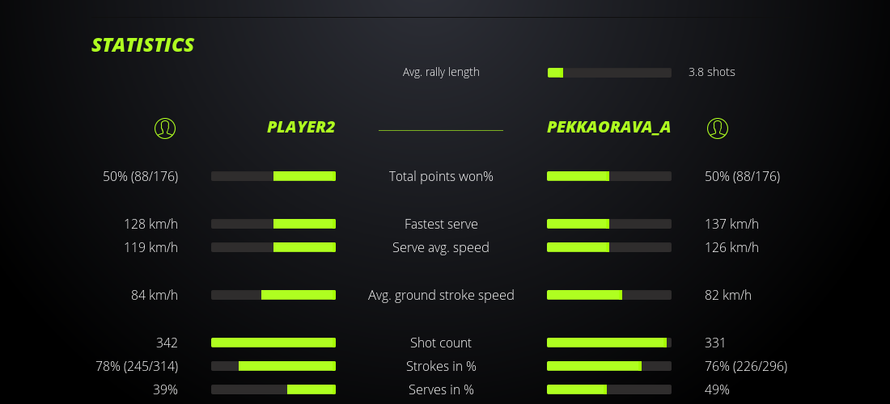Click PLAYER2's Serves in % bar
The image size is (890, 404).
click(x=273, y=389)
